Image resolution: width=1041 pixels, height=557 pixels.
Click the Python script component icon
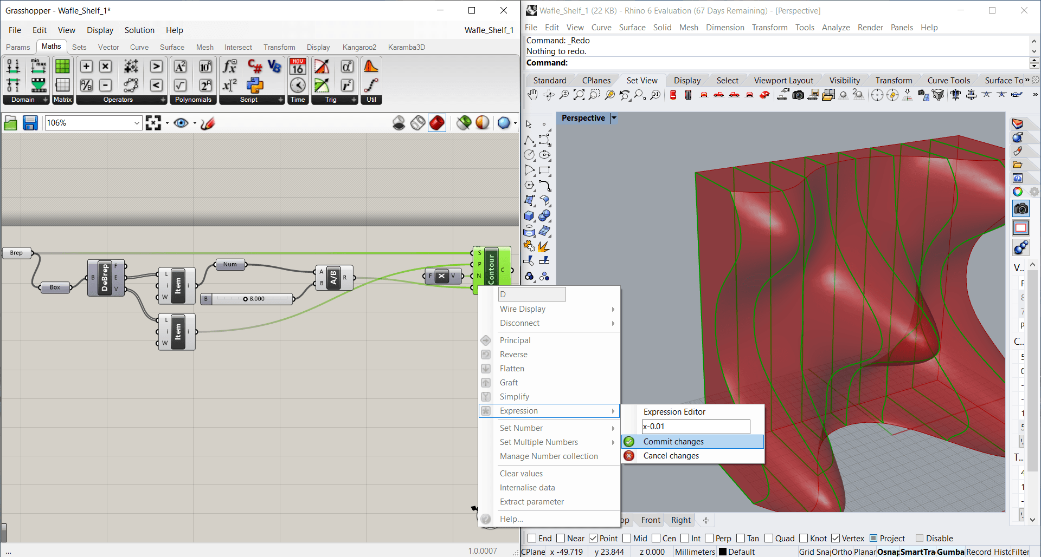[254, 85]
